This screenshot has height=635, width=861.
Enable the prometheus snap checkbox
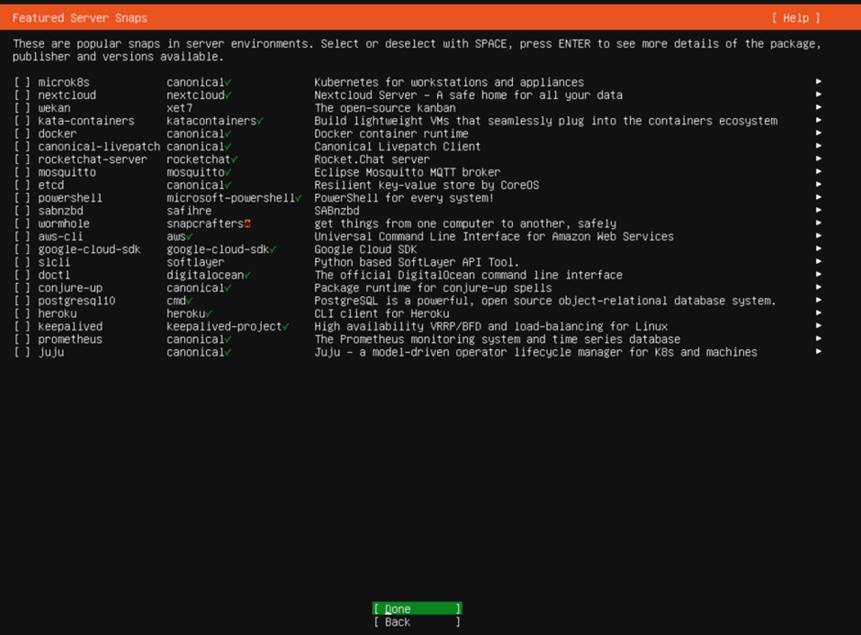tap(23, 339)
